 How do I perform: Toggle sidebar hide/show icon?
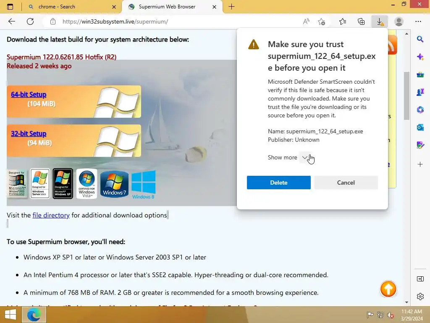(x=420, y=279)
